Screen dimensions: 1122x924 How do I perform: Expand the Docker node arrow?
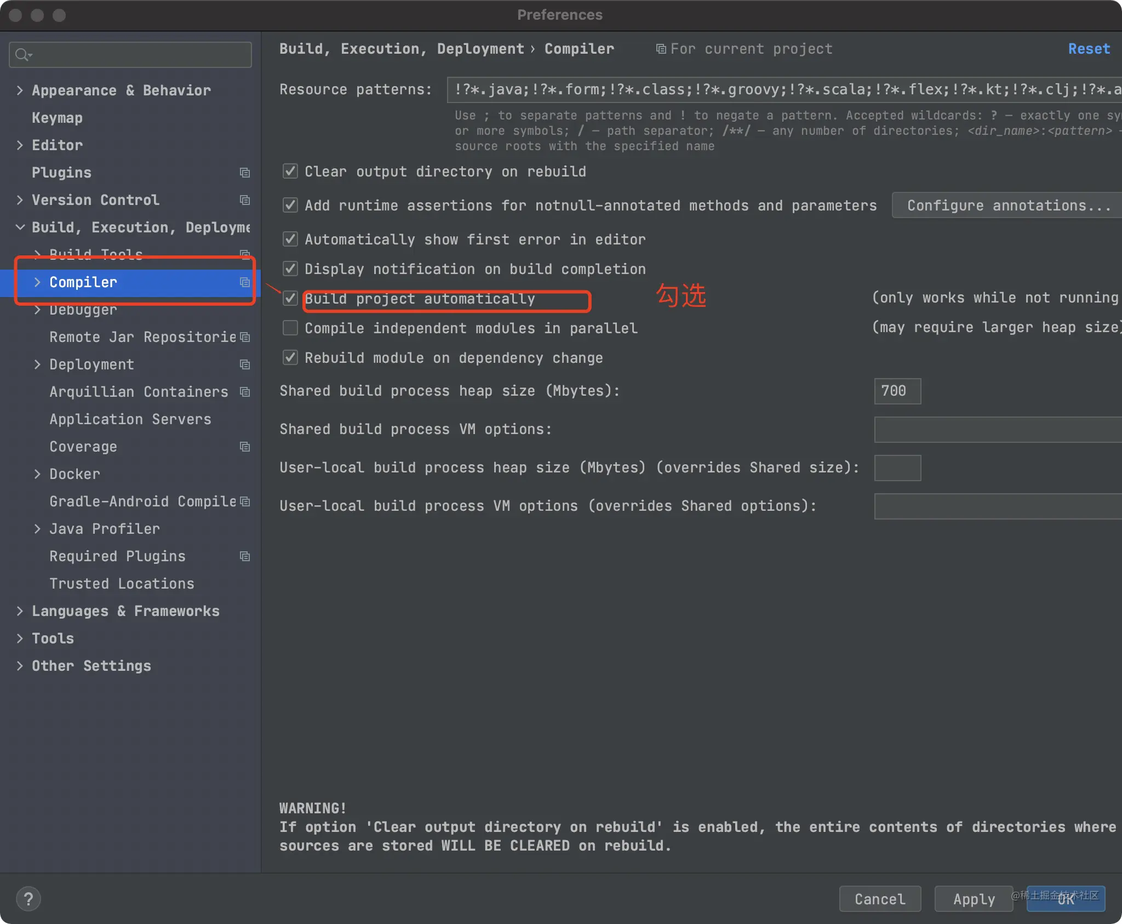pos(37,474)
